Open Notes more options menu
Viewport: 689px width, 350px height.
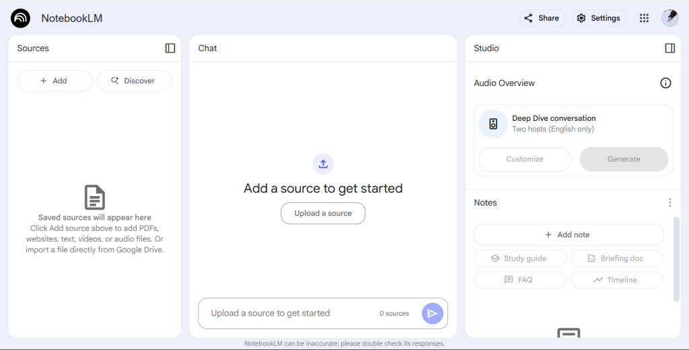(x=669, y=203)
